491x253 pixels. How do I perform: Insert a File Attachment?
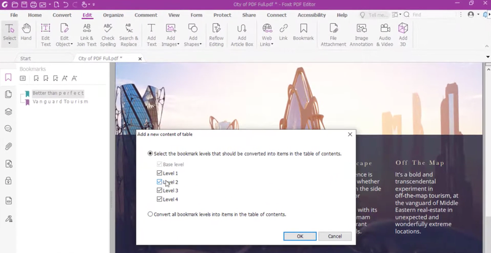pyautogui.click(x=333, y=35)
